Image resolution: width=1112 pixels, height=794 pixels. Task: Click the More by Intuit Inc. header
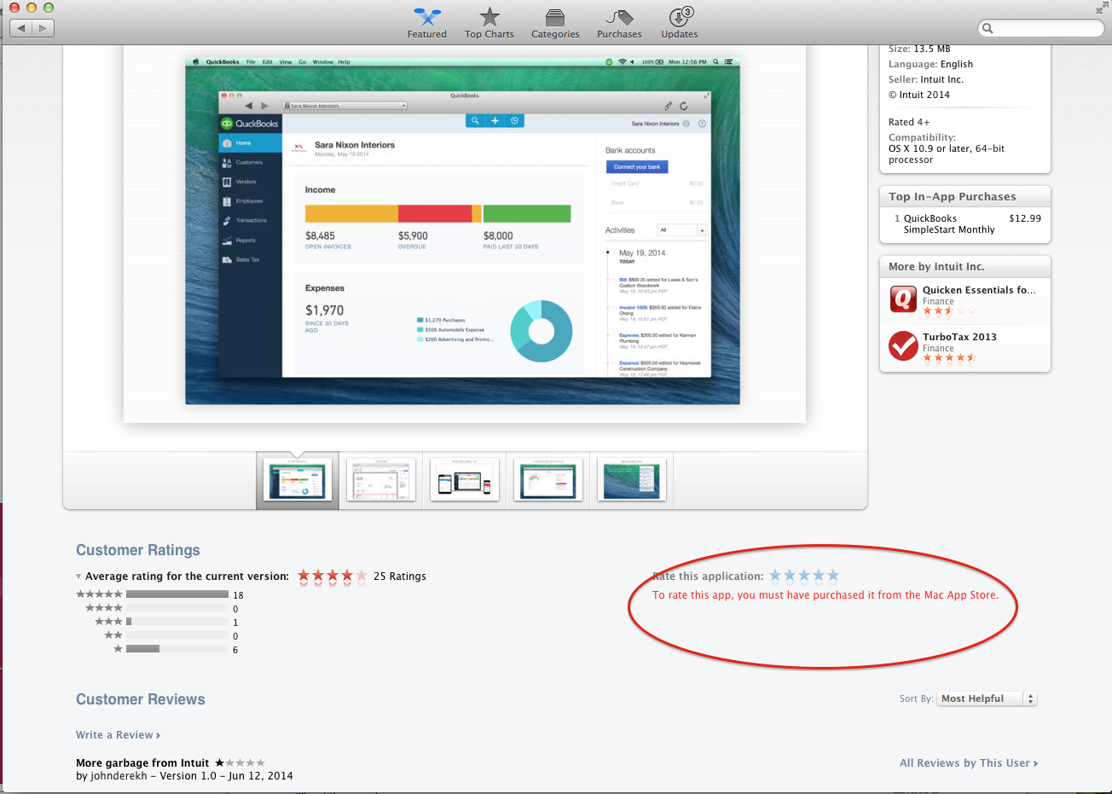click(x=936, y=267)
